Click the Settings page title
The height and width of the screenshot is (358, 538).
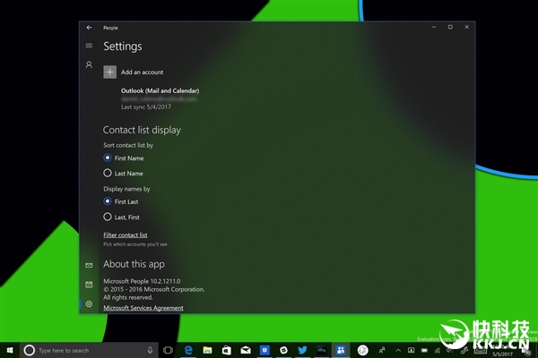pyautogui.click(x=123, y=47)
